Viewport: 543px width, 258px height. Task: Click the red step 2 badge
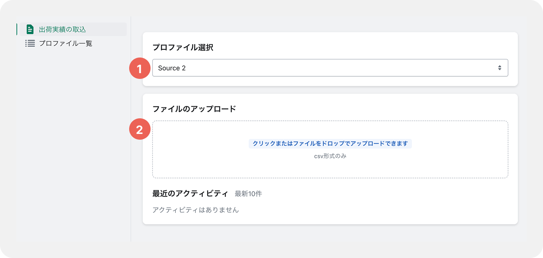(x=139, y=129)
